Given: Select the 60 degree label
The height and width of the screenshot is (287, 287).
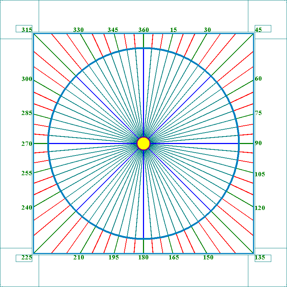Looking at the screenshot, I should point(258,78).
